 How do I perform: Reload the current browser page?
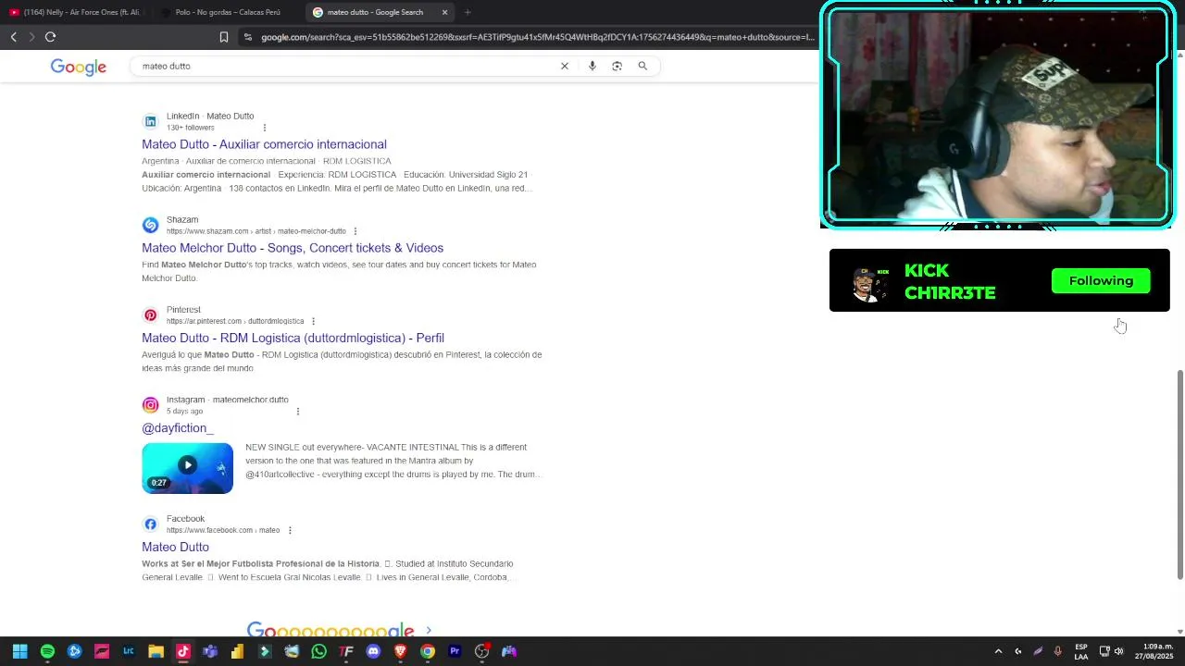point(50,37)
